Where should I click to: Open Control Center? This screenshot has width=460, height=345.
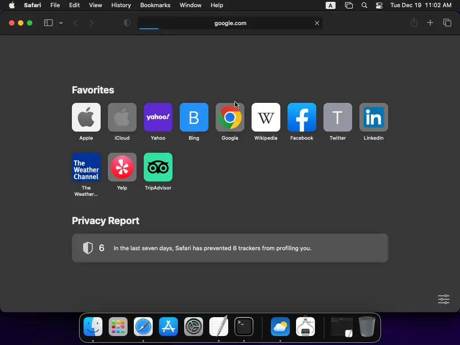[379, 5]
